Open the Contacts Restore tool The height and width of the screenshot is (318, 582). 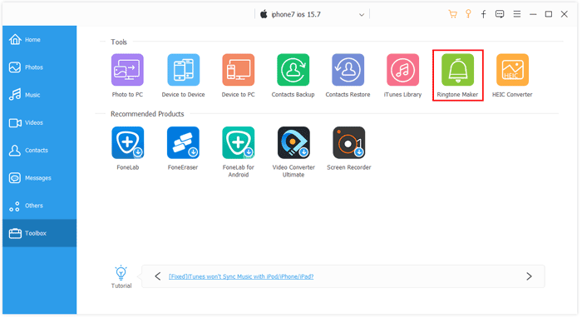coord(348,70)
